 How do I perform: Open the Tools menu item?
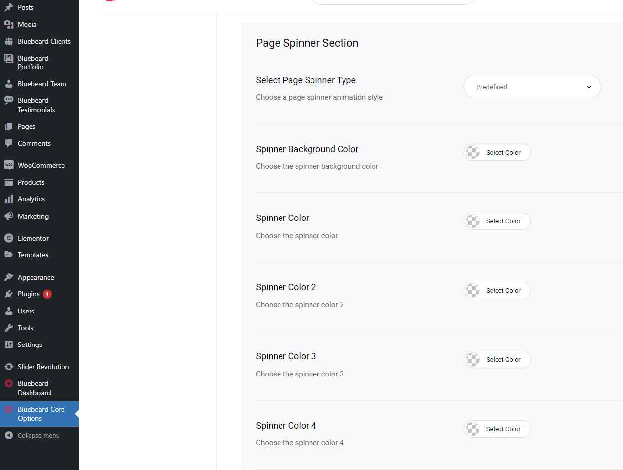click(x=39, y=328)
